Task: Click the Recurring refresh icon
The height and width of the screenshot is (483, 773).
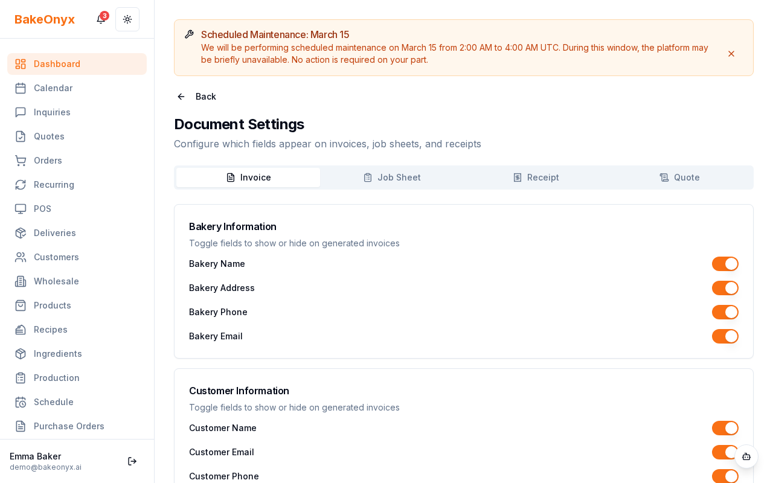Action: pyautogui.click(x=21, y=185)
